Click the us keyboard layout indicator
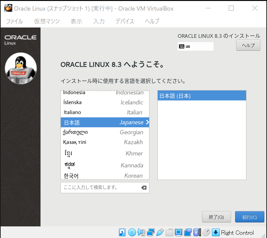267x238 pixels. coord(196,46)
